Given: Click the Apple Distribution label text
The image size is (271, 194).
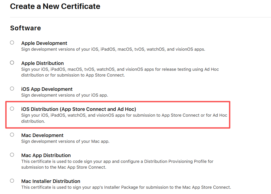Looking at the screenshot, I should 42,63.
